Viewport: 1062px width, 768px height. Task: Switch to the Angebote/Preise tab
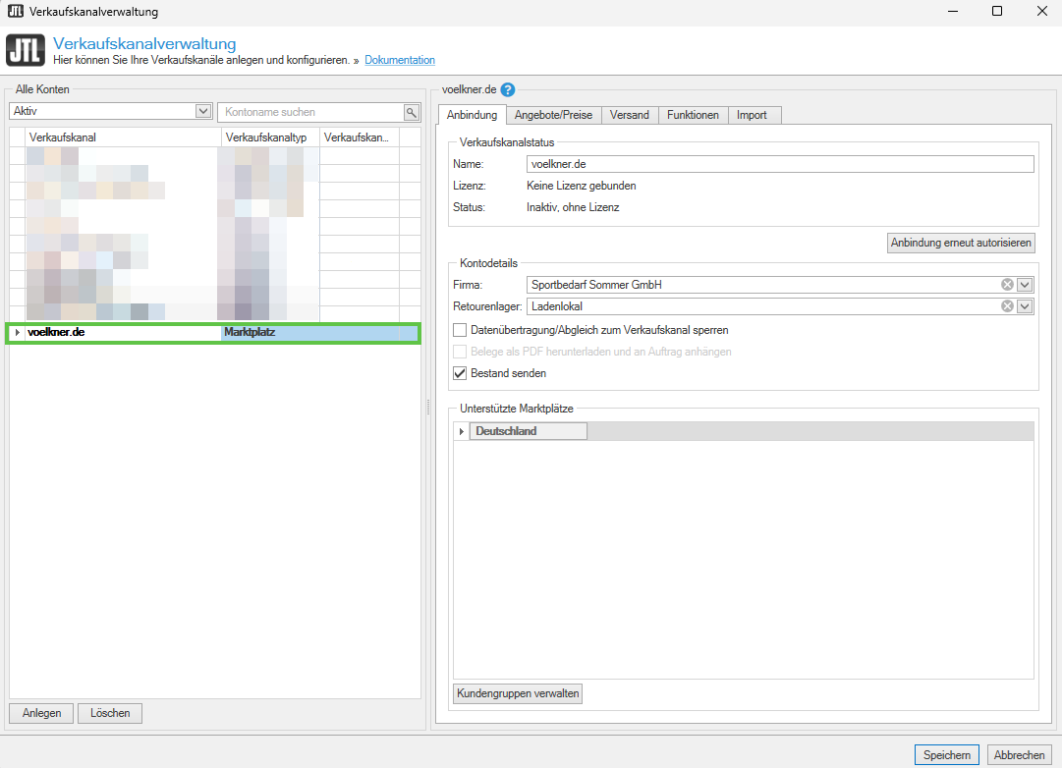(x=553, y=115)
